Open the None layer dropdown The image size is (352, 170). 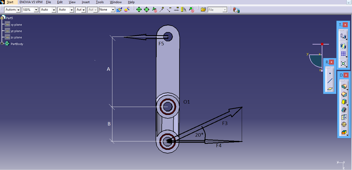point(107,10)
